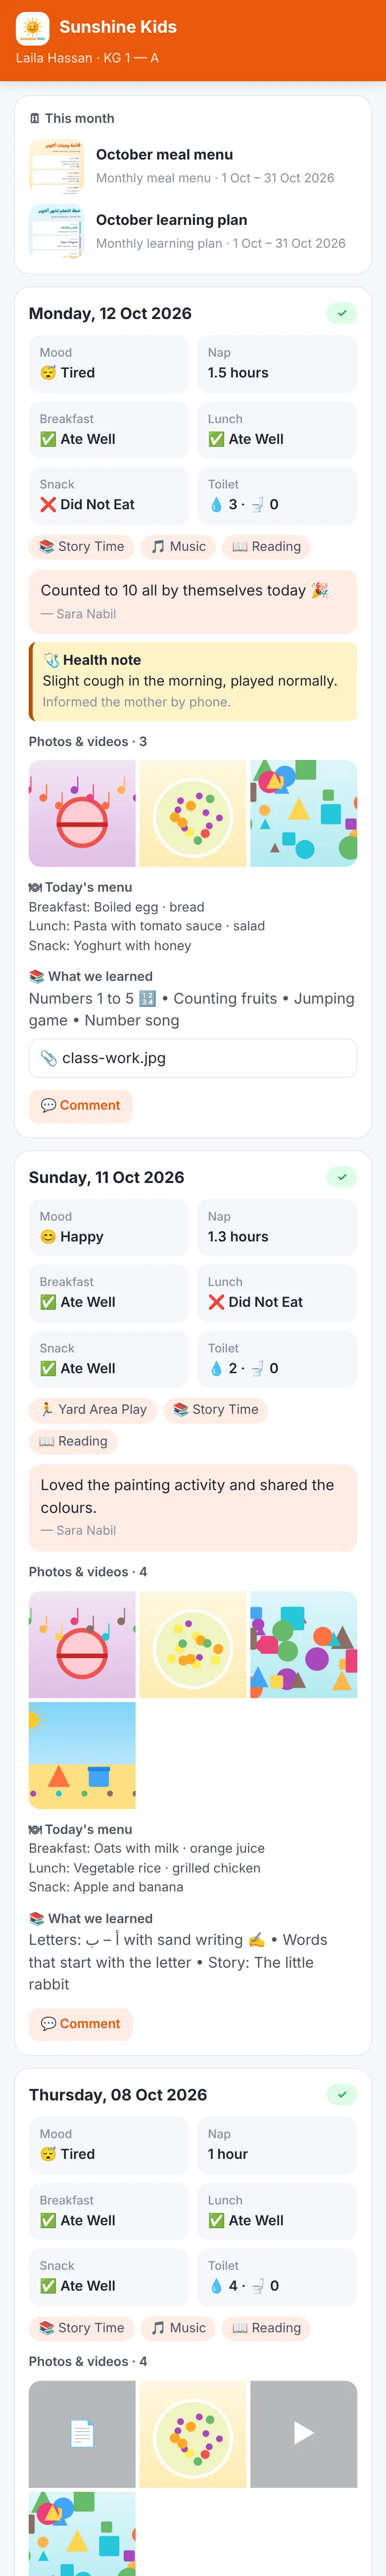
Task: Click the Sunshine Kids sun logo icon
Action: click(33, 28)
